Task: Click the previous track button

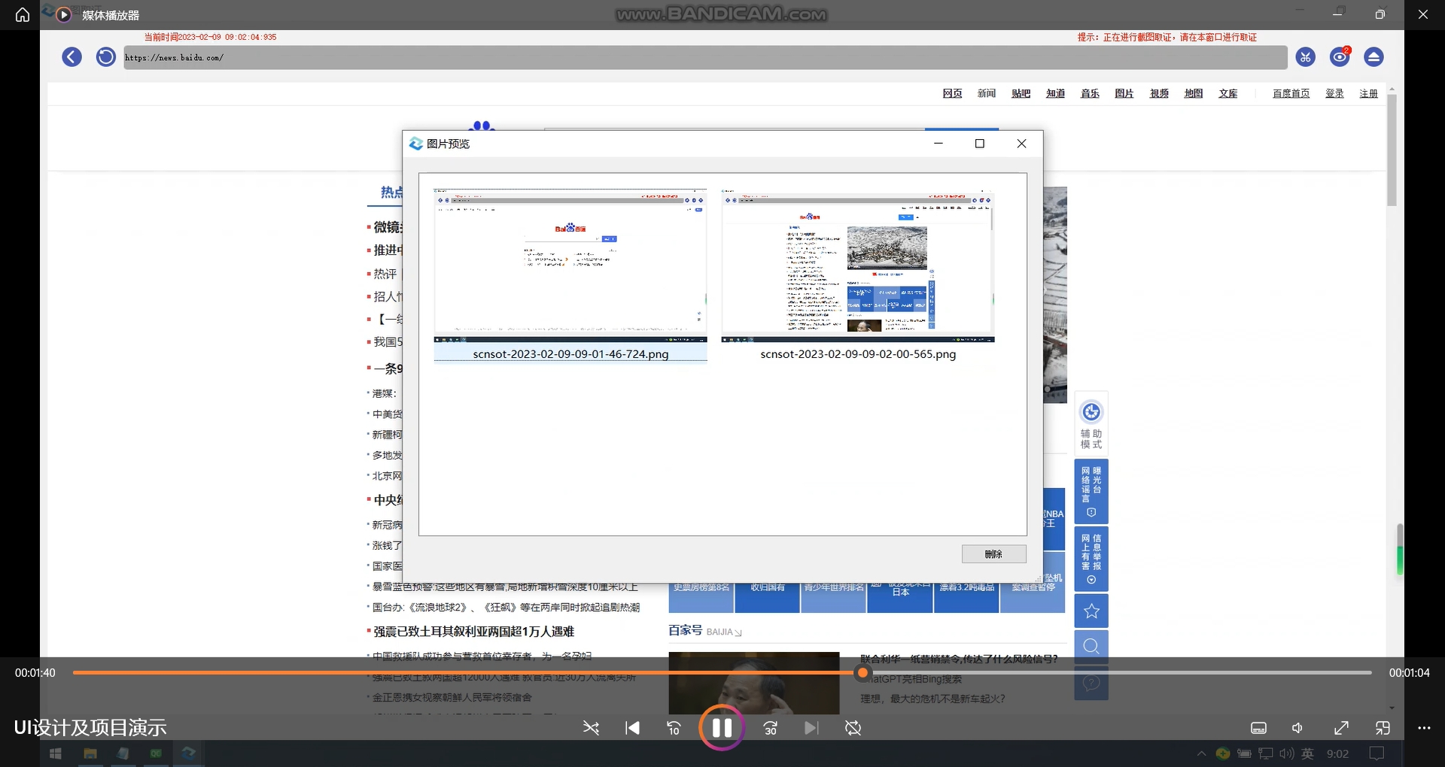Action: (x=632, y=728)
